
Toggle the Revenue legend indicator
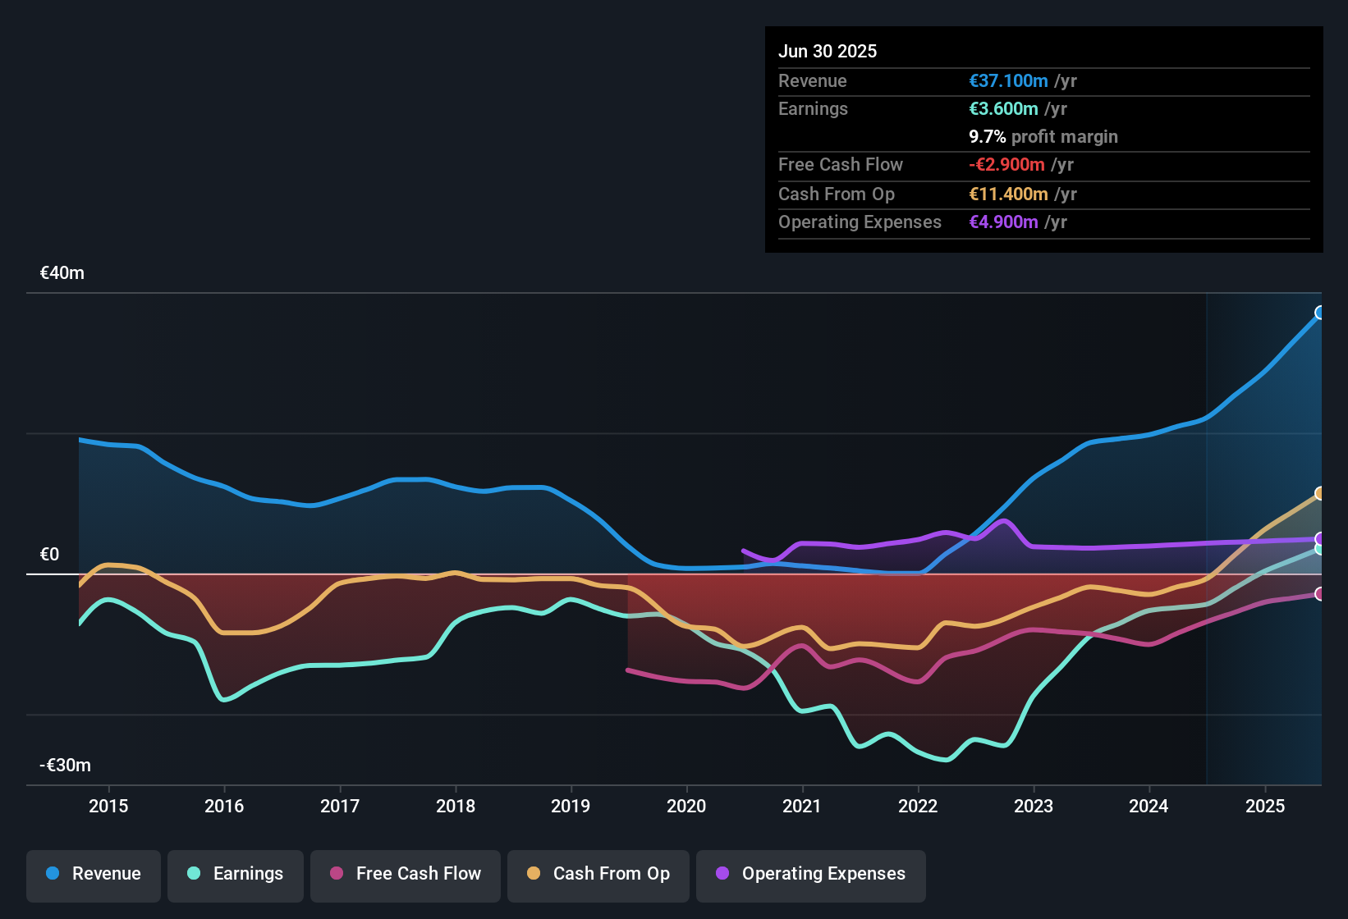tap(93, 874)
